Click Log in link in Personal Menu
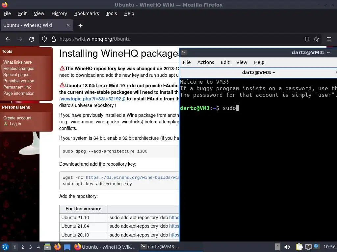Viewport: 337px width, 252px height. (15, 124)
